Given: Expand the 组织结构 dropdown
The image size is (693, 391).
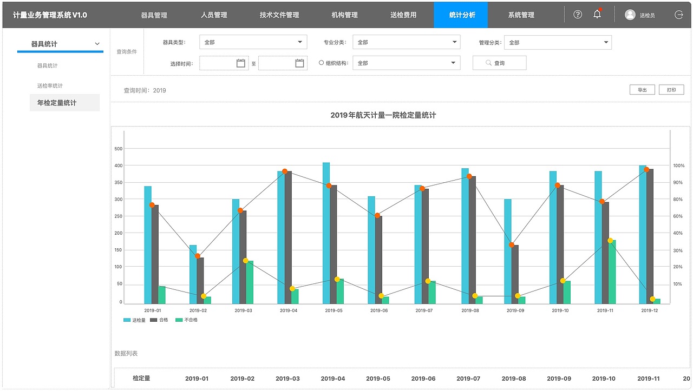Looking at the screenshot, I should coord(406,63).
